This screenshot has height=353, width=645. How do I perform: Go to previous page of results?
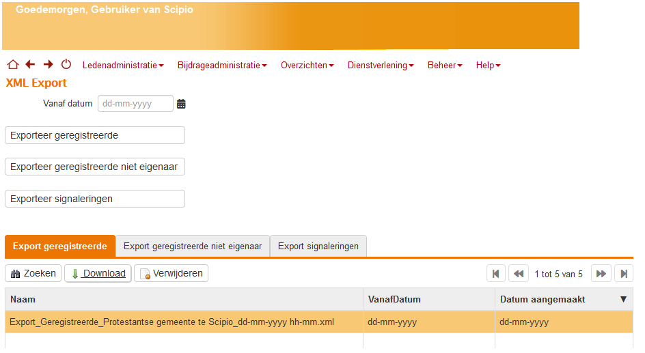(x=519, y=274)
